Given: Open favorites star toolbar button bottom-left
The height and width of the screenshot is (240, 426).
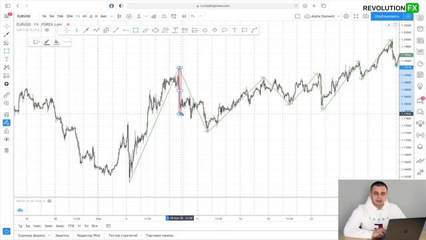Looking at the screenshot, I should coord(7,231).
